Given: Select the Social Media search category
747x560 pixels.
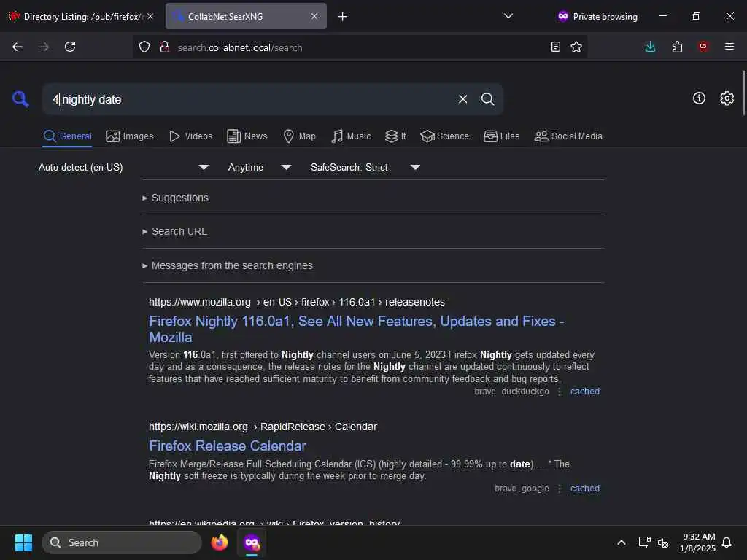Looking at the screenshot, I should (x=568, y=136).
